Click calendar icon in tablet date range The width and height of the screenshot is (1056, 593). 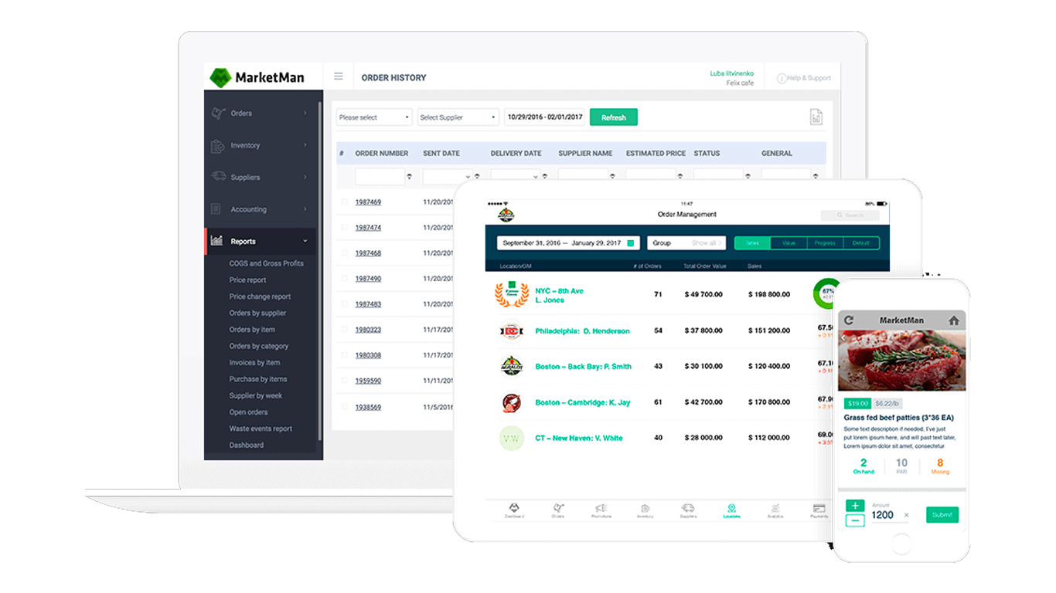[x=631, y=242]
